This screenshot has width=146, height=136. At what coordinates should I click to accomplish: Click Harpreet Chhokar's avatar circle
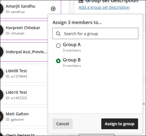coord(2,30)
